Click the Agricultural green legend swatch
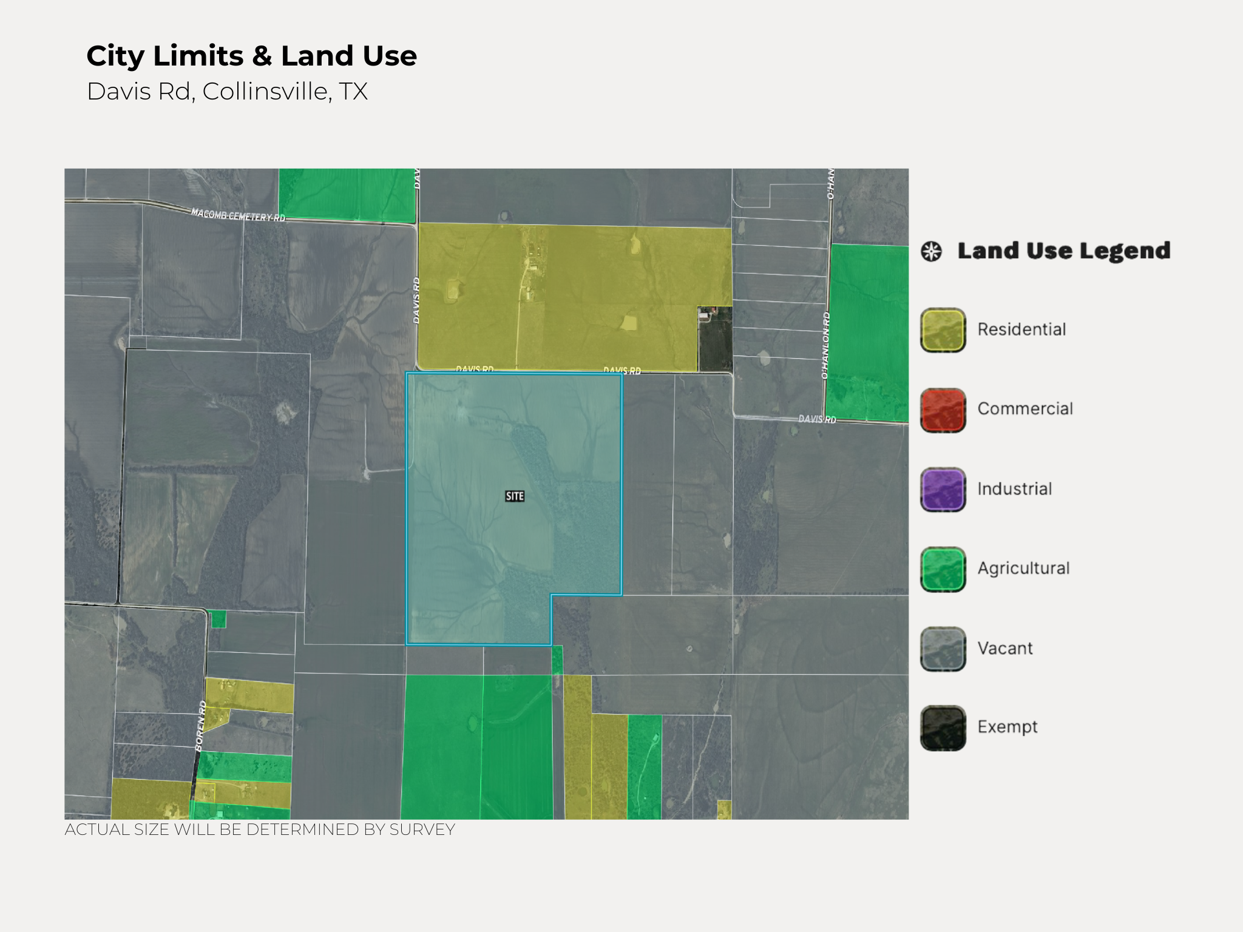1243x932 pixels. pos(943,569)
